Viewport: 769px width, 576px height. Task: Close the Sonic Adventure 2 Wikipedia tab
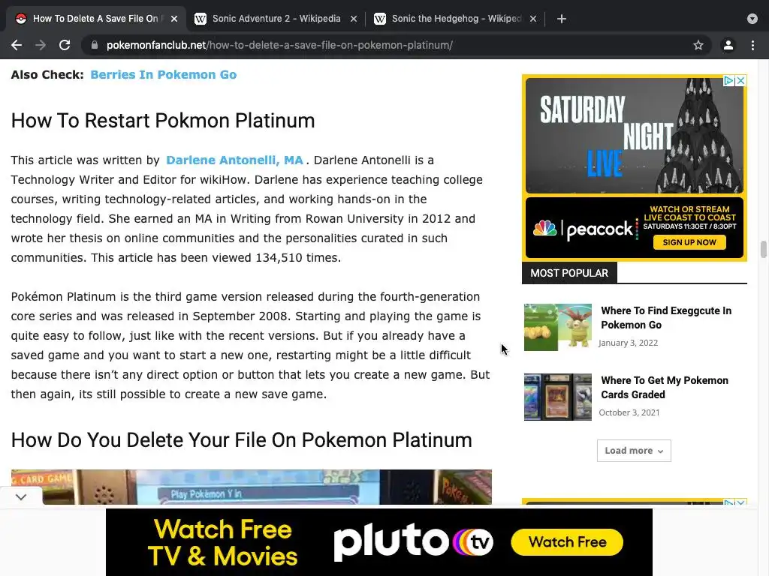[x=354, y=19]
